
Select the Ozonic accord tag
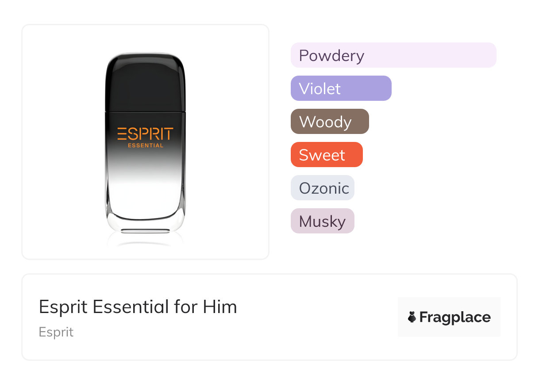coord(323,188)
